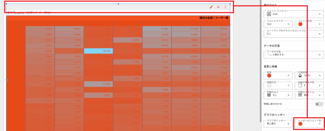Click the pencil edit icon in chart header

pyautogui.click(x=211, y=7)
